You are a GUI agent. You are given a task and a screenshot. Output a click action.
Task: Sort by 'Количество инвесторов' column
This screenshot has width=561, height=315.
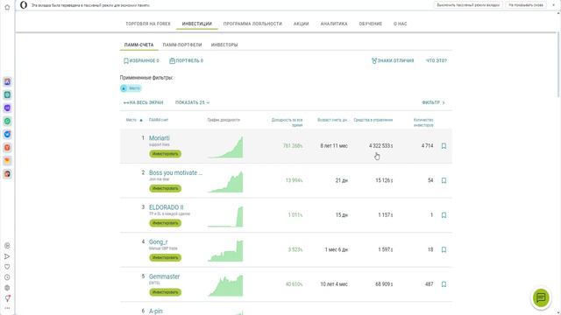click(423, 122)
